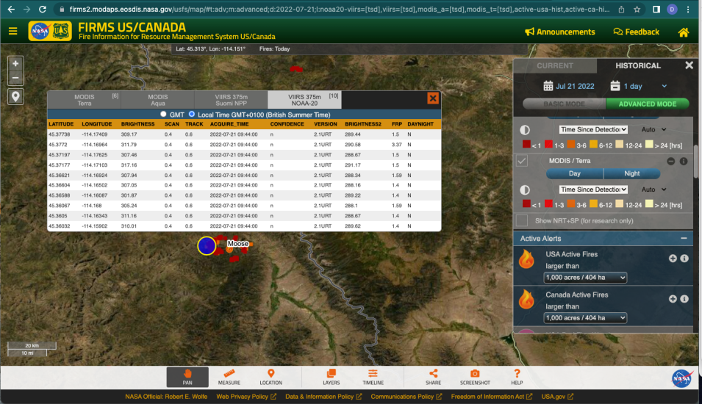
Task: Click the pale >24 hrs swatch under MODIS / Terra
Action: click(649, 204)
